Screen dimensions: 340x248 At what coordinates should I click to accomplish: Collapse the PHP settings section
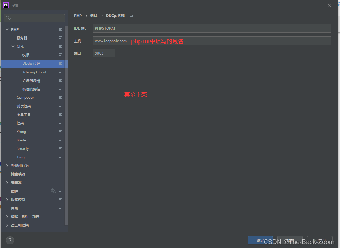[x=7, y=29]
